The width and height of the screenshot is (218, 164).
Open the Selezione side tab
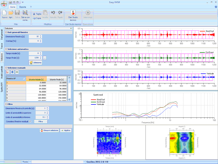tap(2, 57)
